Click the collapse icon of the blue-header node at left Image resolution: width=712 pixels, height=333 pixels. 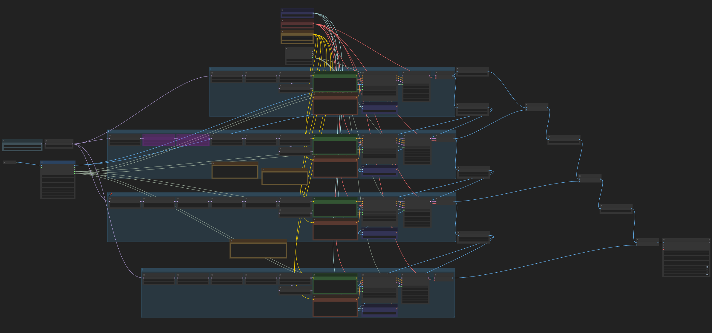[42, 162]
